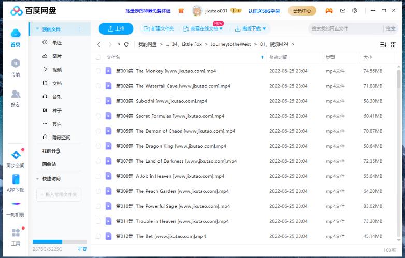The image size is (405, 258).
Task: Check the box for 第003集 Subodhi
Action: (98, 101)
